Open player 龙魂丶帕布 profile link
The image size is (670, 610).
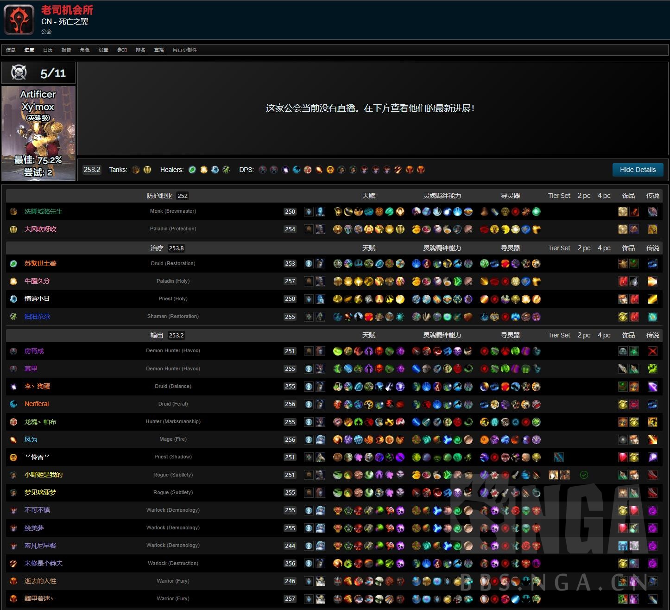tap(40, 422)
